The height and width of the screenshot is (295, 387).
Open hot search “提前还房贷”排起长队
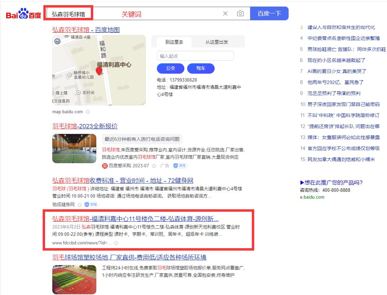pos(344,126)
